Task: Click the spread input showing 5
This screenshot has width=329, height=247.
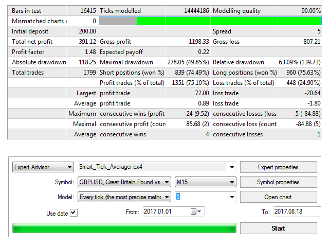Action: click(x=200, y=197)
